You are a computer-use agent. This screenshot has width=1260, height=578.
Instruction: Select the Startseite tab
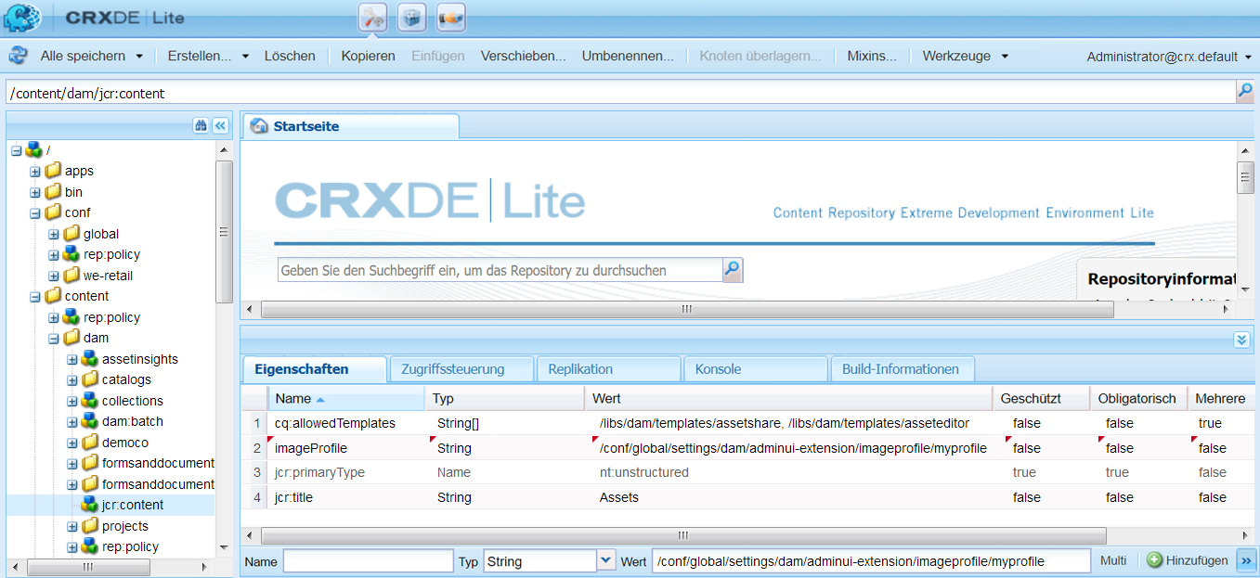click(x=351, y=126)
